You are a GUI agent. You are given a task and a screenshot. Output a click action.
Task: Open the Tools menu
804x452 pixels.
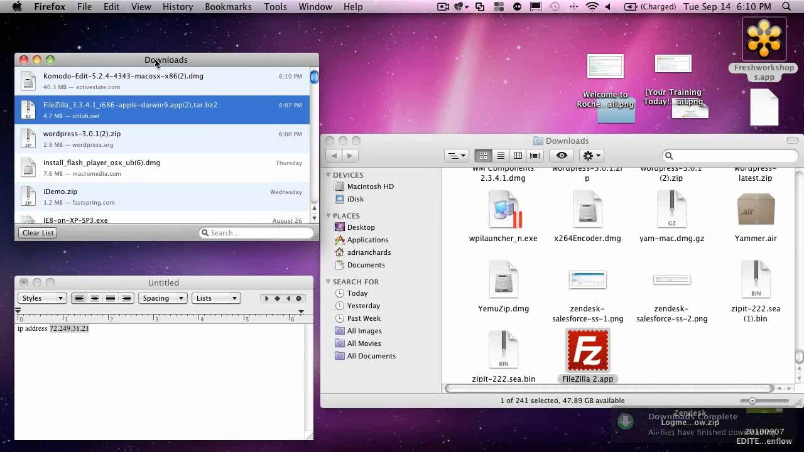click(275, 7)
